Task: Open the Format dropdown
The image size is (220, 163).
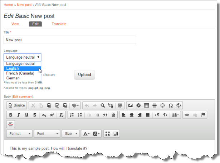Action: pyautogui.click(x=19, y=134)
